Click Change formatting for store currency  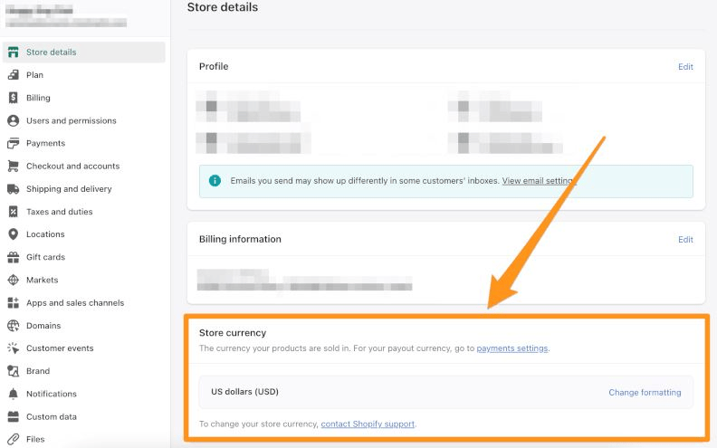[x=645, y=392]
